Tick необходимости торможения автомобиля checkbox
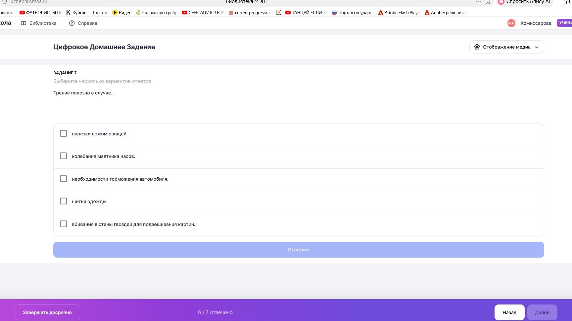The height and width of the screenshot is (321, 572). coord(64,179)
